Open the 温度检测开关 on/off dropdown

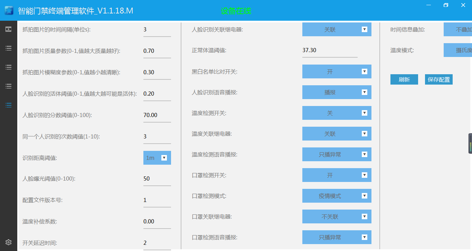coord(337,113)
